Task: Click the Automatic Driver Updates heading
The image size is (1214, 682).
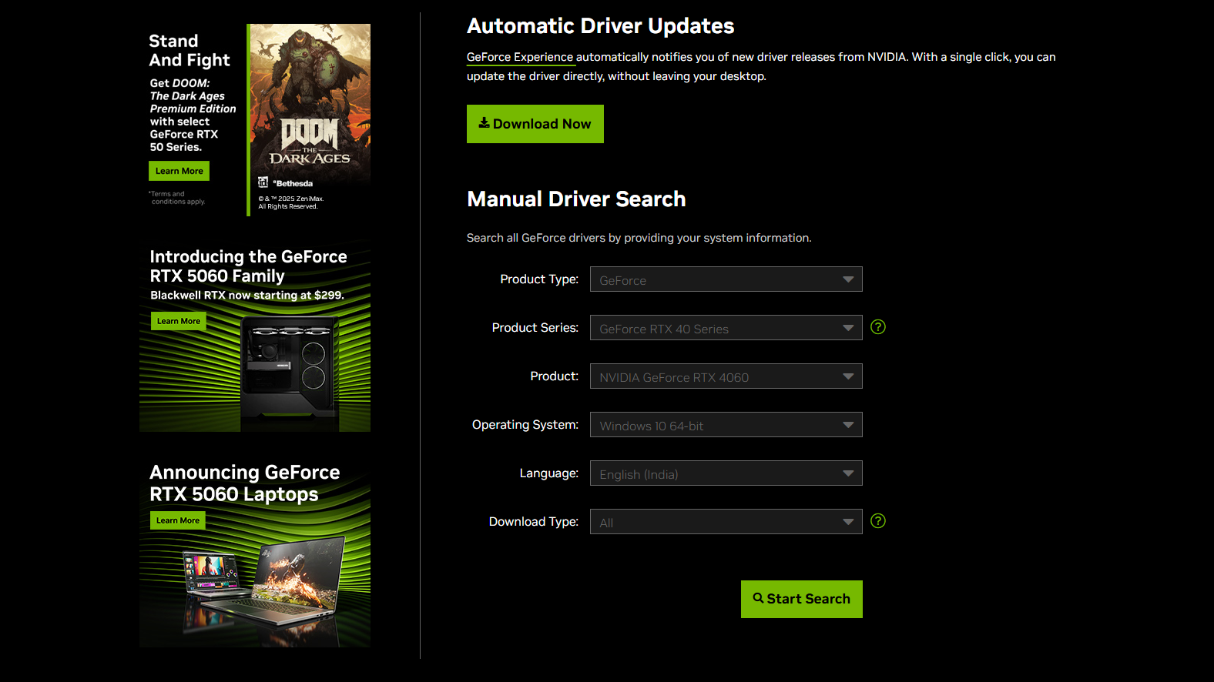Action: coord(600,26)
